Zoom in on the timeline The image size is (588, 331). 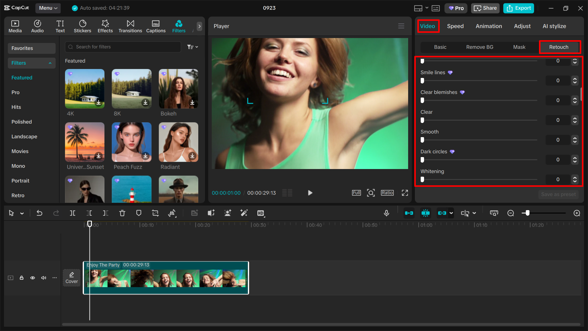coord(577,213)
